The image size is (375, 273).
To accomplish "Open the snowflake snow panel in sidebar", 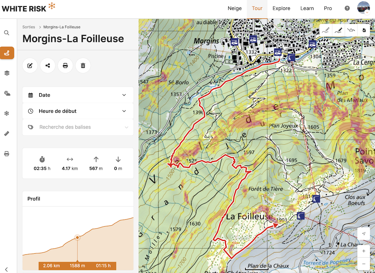I will click(x=7, y=114).
